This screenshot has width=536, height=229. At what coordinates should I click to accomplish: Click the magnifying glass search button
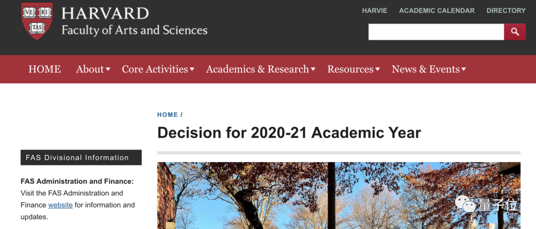(x=515, y=32)
